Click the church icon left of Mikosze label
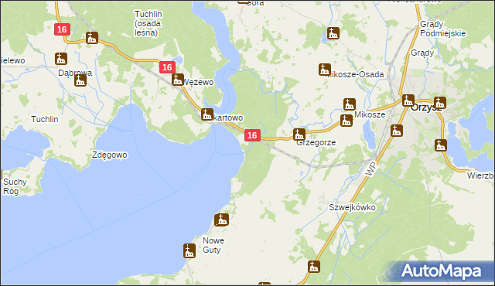This screenshot has width=495, height=286. tap(346, 121)
